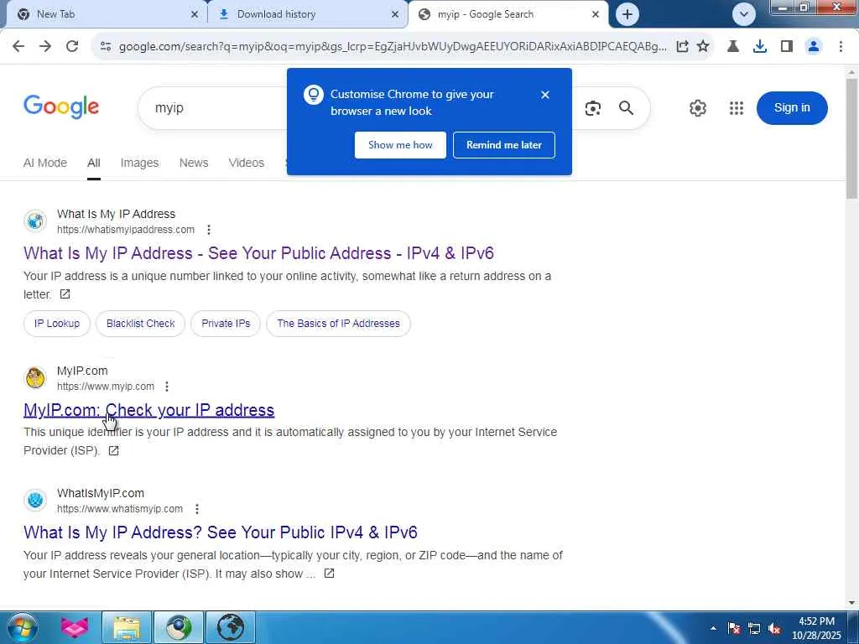Click Show me how button
This screenshot has width=859, height=644.
(x=400, y=145)
